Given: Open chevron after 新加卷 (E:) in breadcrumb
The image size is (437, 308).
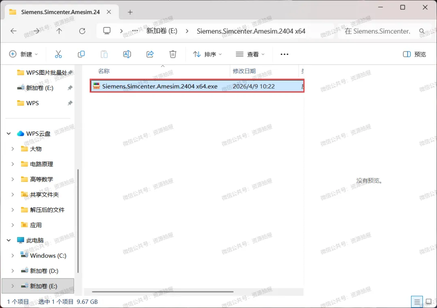Looking at the screenshot, I should click(187, 31).
